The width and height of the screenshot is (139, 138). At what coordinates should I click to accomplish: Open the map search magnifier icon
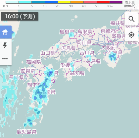[131, 19]
